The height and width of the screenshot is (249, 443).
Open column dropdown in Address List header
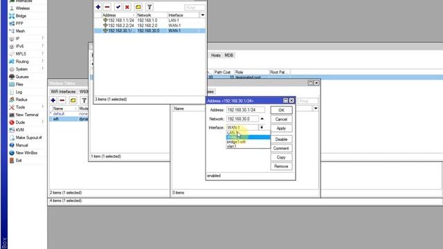tap(203, 15)
